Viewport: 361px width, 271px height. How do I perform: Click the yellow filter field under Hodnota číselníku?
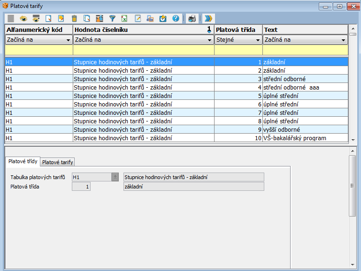tap(143, 50)
